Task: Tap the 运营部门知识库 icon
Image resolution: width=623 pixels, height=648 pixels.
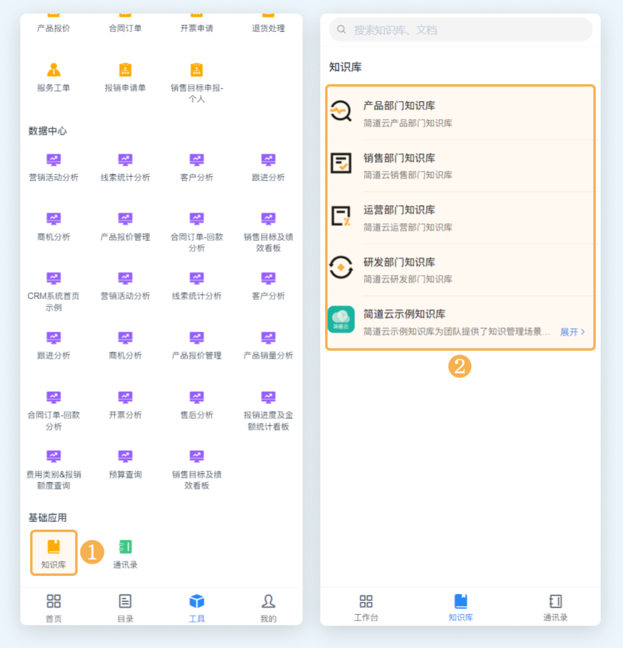Action: (341, 216)
